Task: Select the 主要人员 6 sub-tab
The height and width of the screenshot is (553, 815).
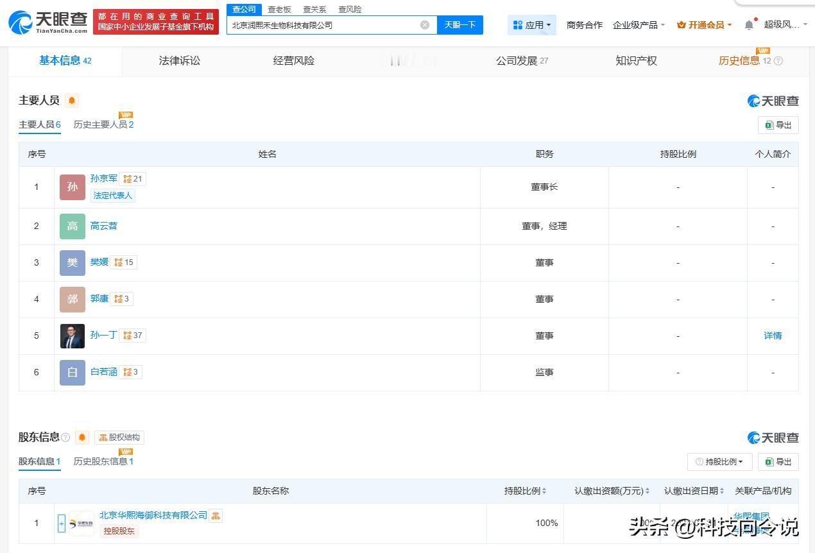Action: [x=40, y=125]
